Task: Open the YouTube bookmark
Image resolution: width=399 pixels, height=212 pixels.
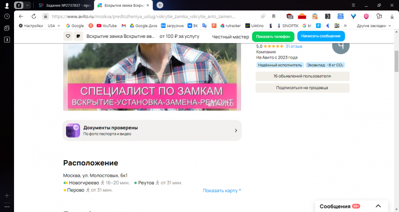Action: click(107, 25)
